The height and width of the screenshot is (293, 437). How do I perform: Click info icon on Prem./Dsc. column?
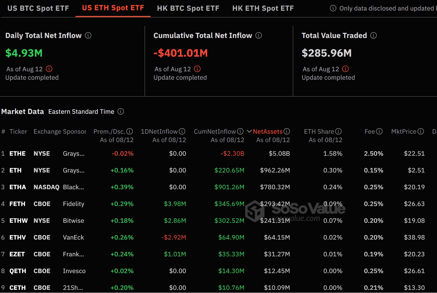[x=130, y=131]
